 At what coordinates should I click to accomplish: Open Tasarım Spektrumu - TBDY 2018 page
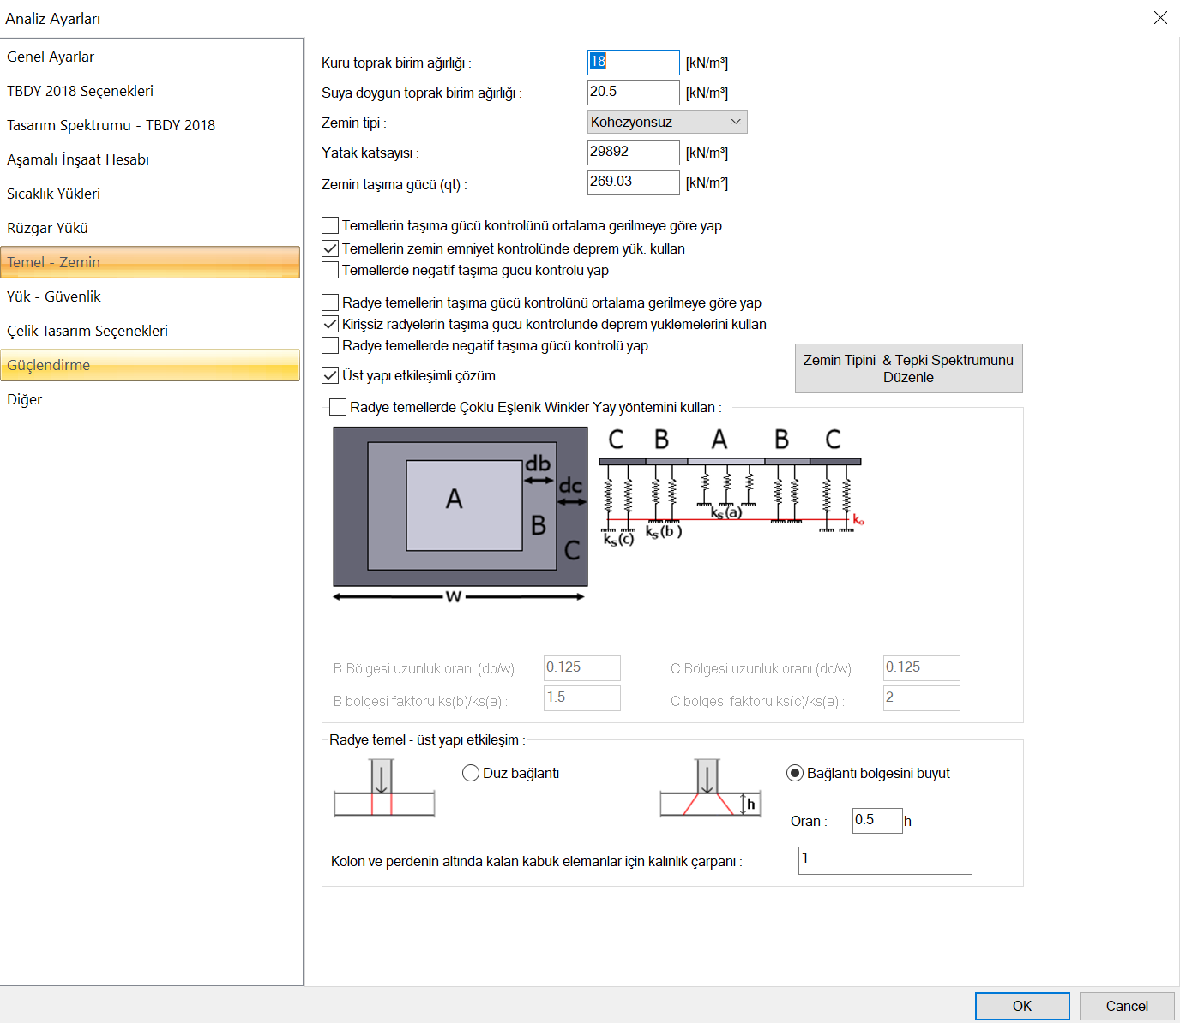[150, 125]
